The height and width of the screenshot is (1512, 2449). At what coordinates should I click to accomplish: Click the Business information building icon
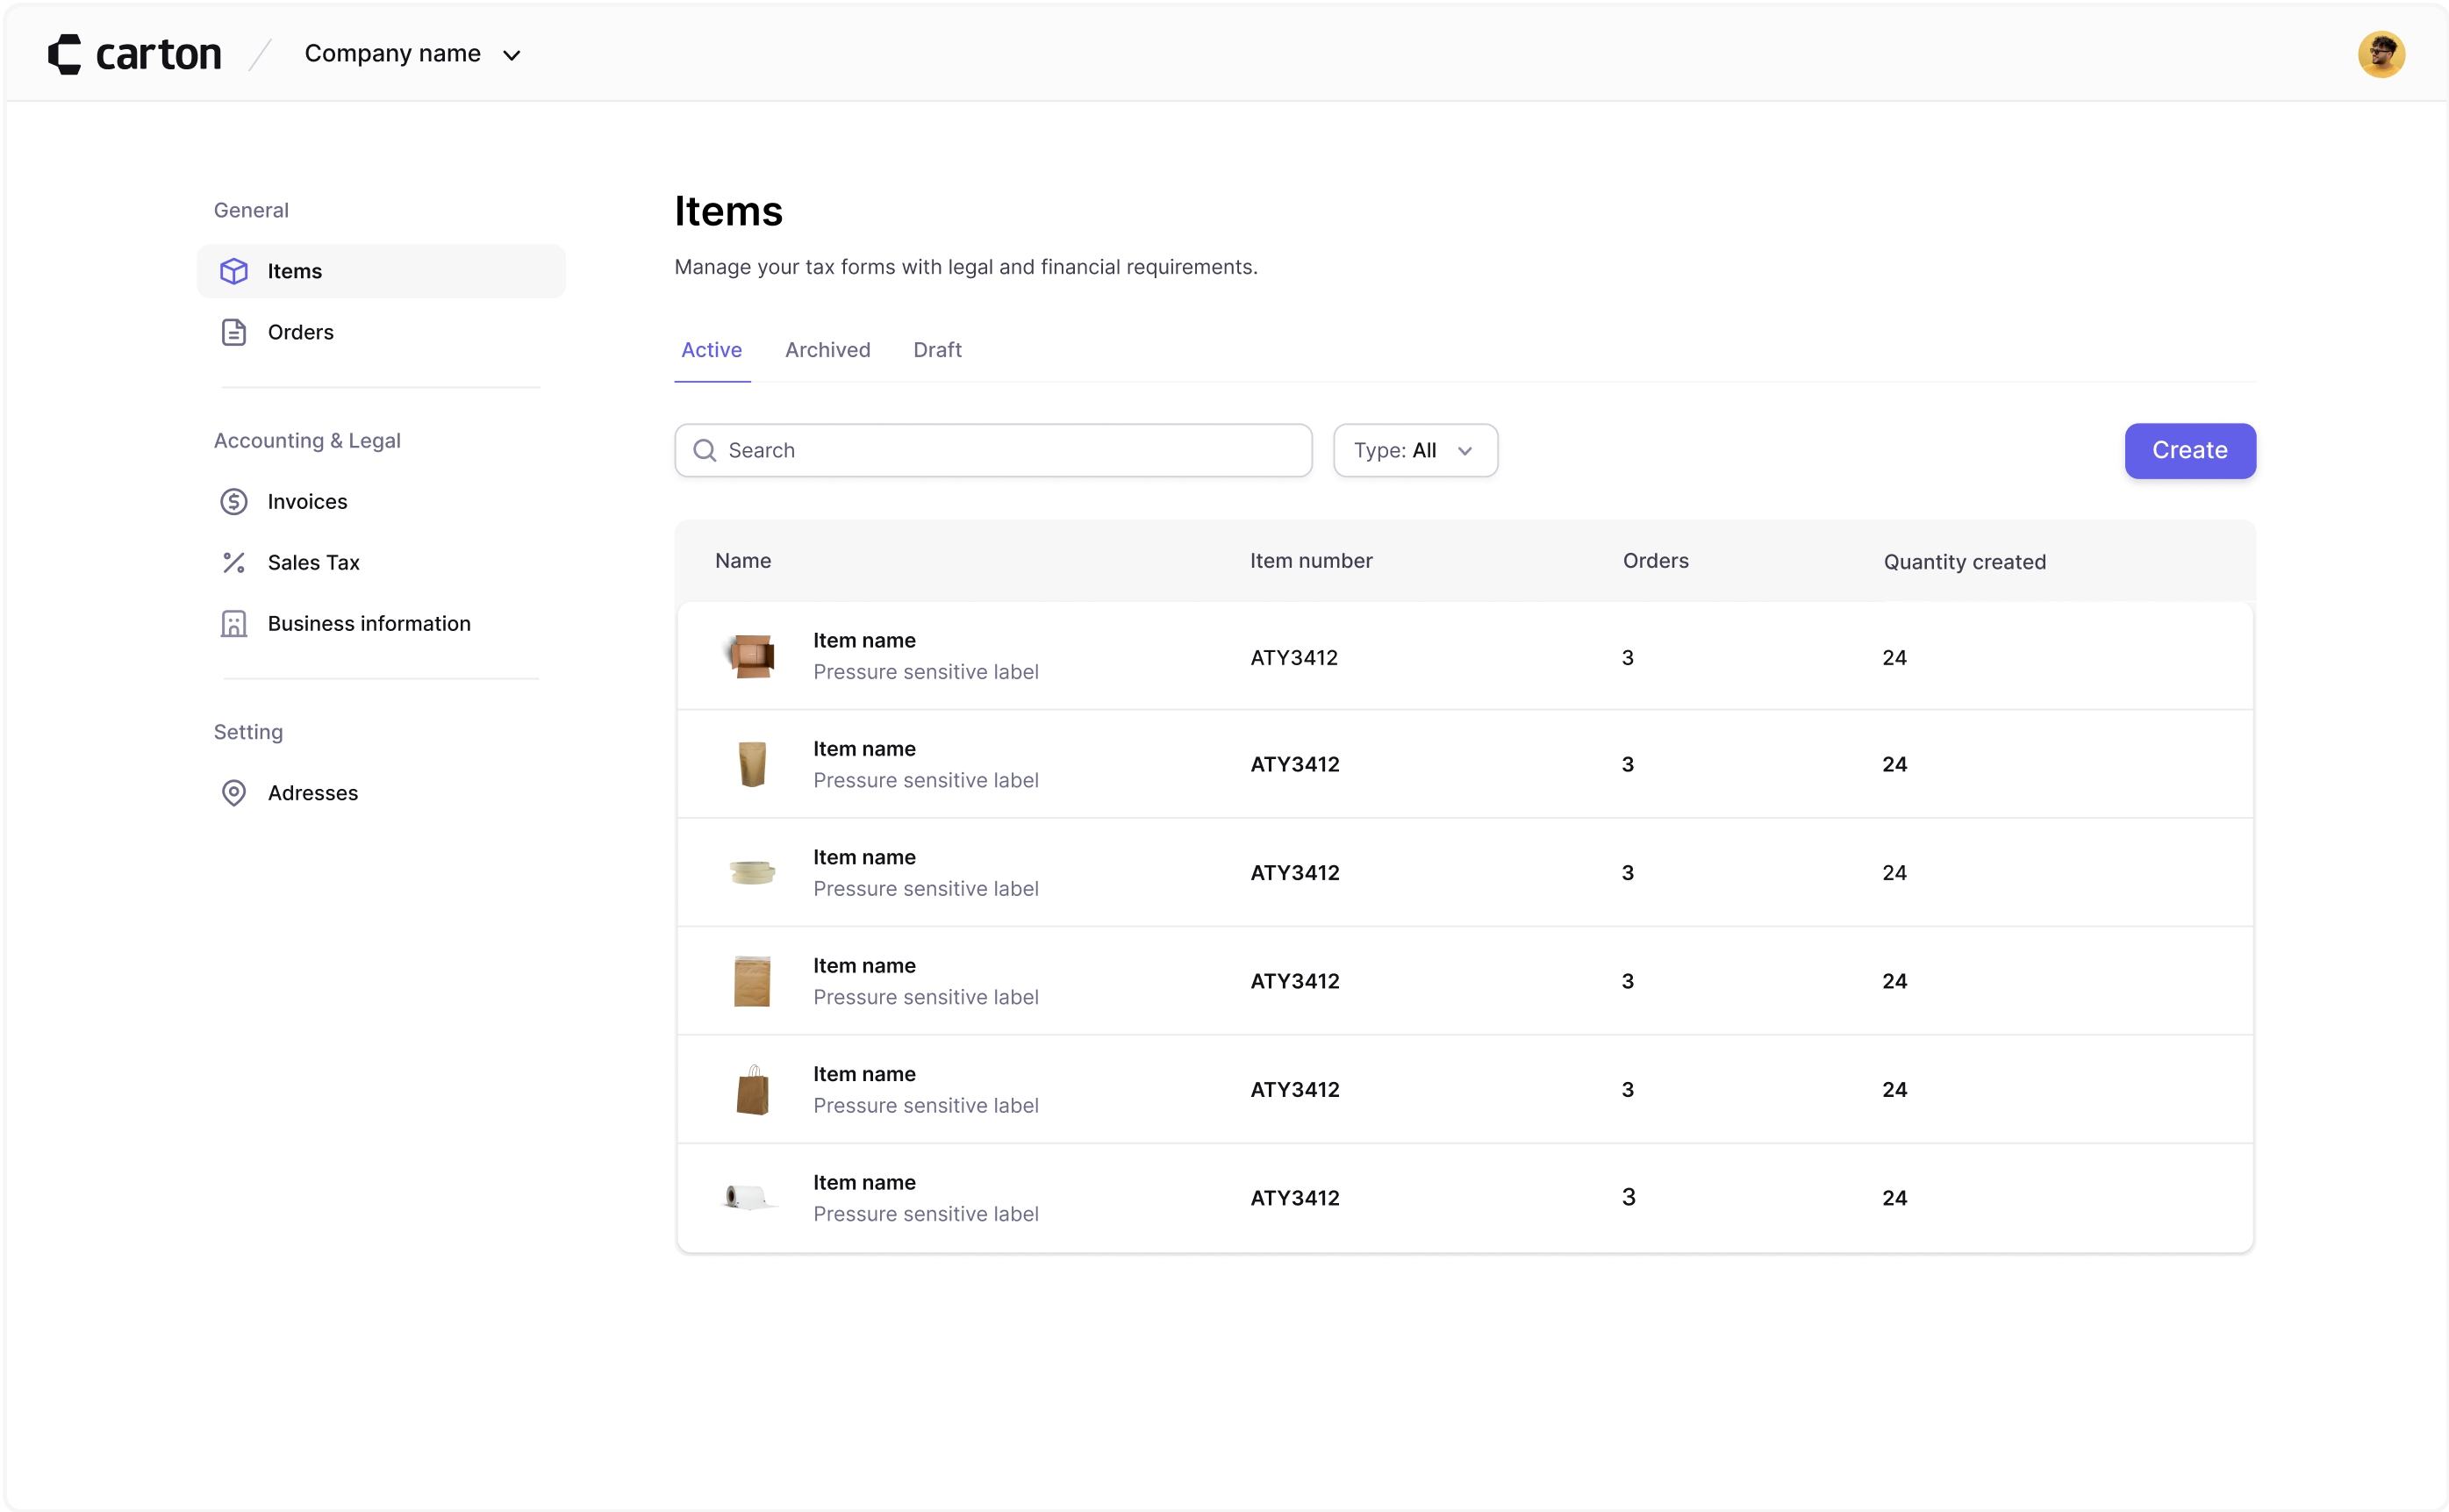234,624
